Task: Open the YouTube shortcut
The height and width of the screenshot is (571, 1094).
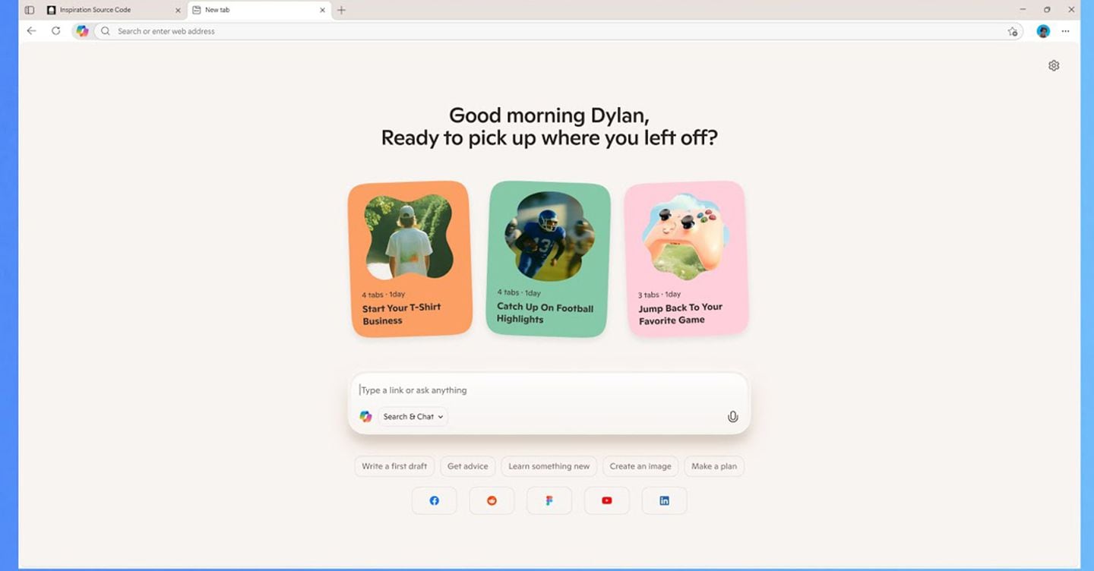Action: pyautogui.click(x=606, y=500)
